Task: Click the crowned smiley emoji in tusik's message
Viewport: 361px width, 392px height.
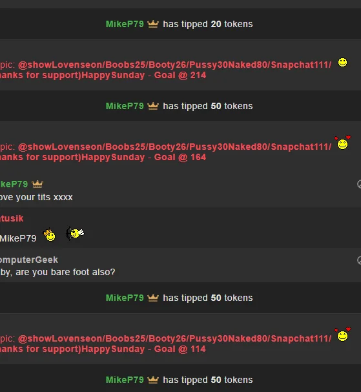Action: [x=50, y=235]
